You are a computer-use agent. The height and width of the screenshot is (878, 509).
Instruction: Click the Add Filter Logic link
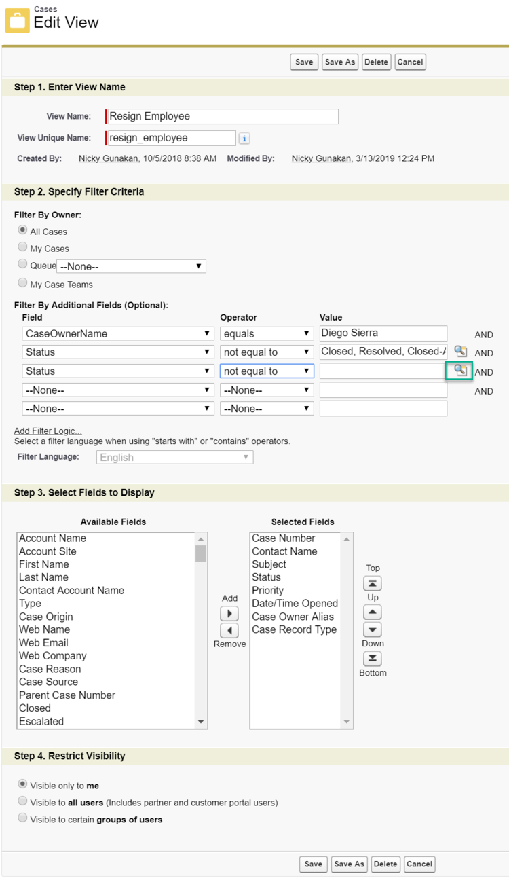click(x=48, y=431)
